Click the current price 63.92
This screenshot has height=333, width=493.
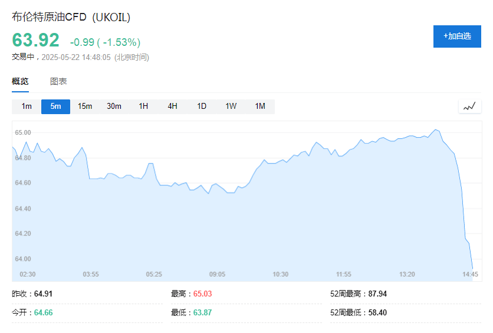tap(35, 40)
